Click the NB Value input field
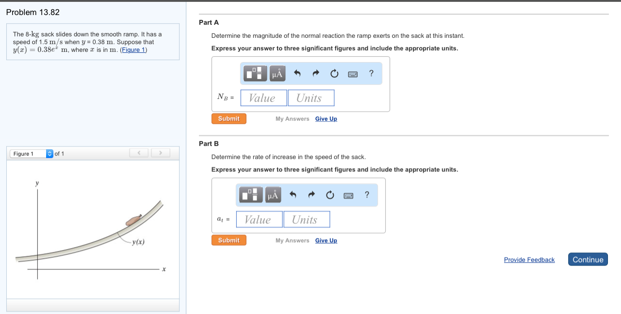Image resolution: width=621 pixels, height=314 pixels. pyautogui.click(x=263, y=98)
